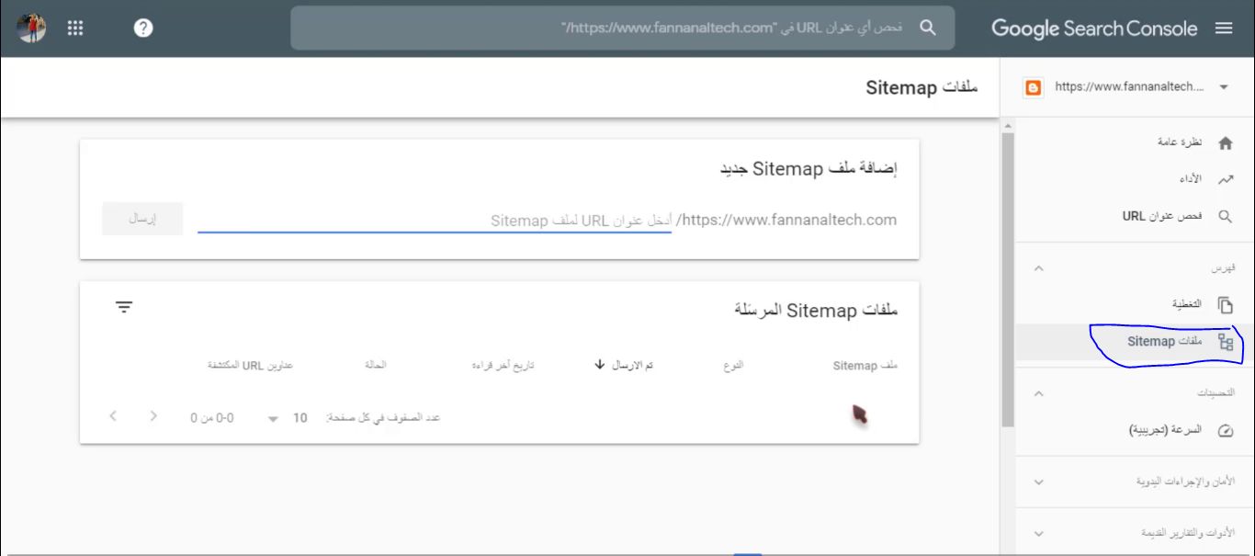Sort by الحالة column header
1255x556 pixels.
[x=375, y=365]
